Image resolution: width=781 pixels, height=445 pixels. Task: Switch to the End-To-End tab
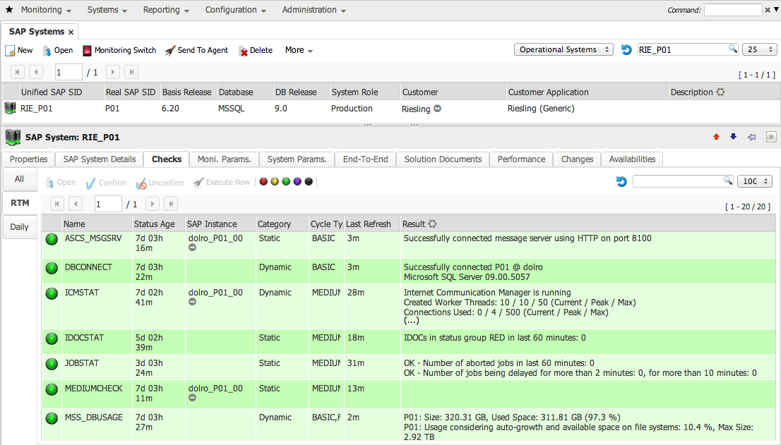[365, 159]
